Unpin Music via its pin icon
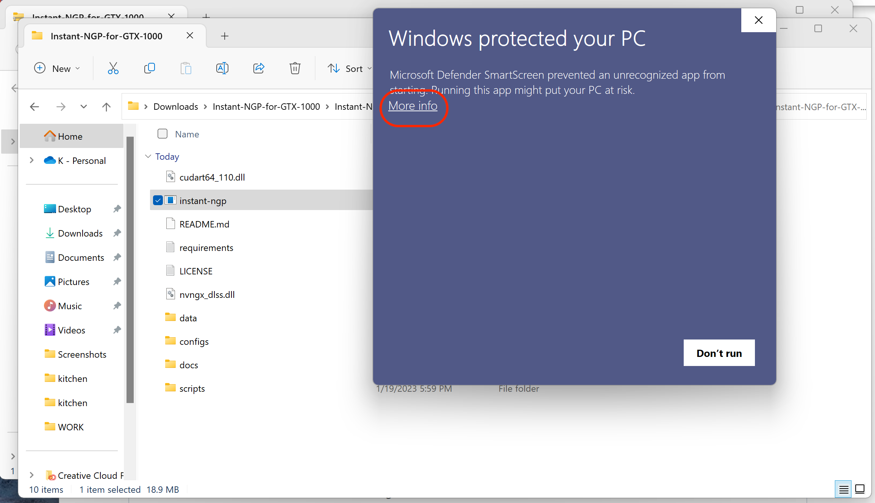 coord(117,305)
